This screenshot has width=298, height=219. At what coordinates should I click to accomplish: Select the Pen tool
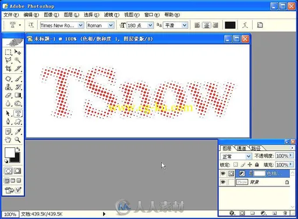pos(8,122)
